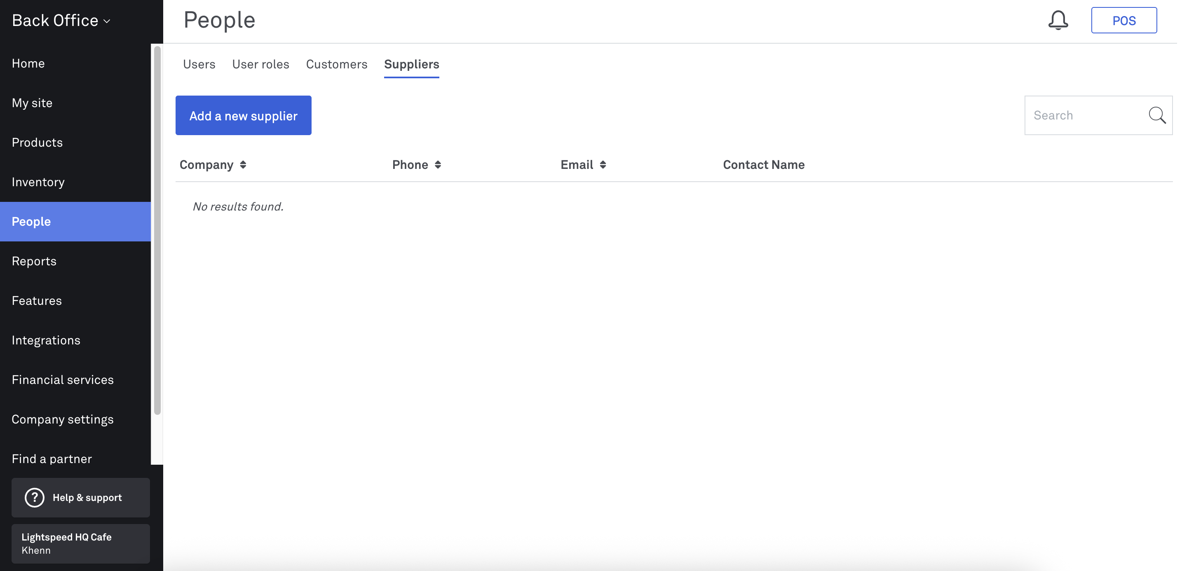Open Reports section
The image size is (1182, 571).
coord(75,261)
